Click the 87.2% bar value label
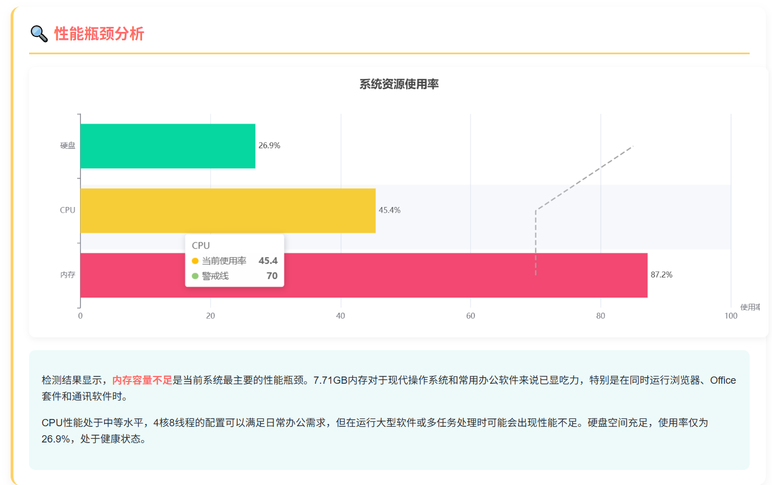The width and height of the screenshot is (772, 485). (x=661, y=275)
